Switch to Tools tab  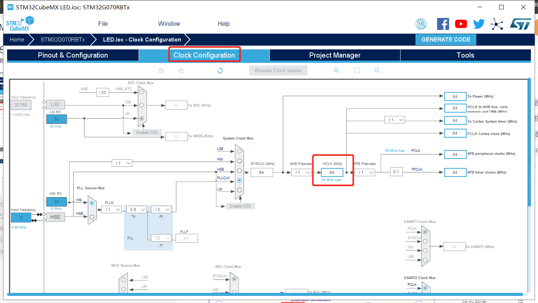click(x=466, y=55)
